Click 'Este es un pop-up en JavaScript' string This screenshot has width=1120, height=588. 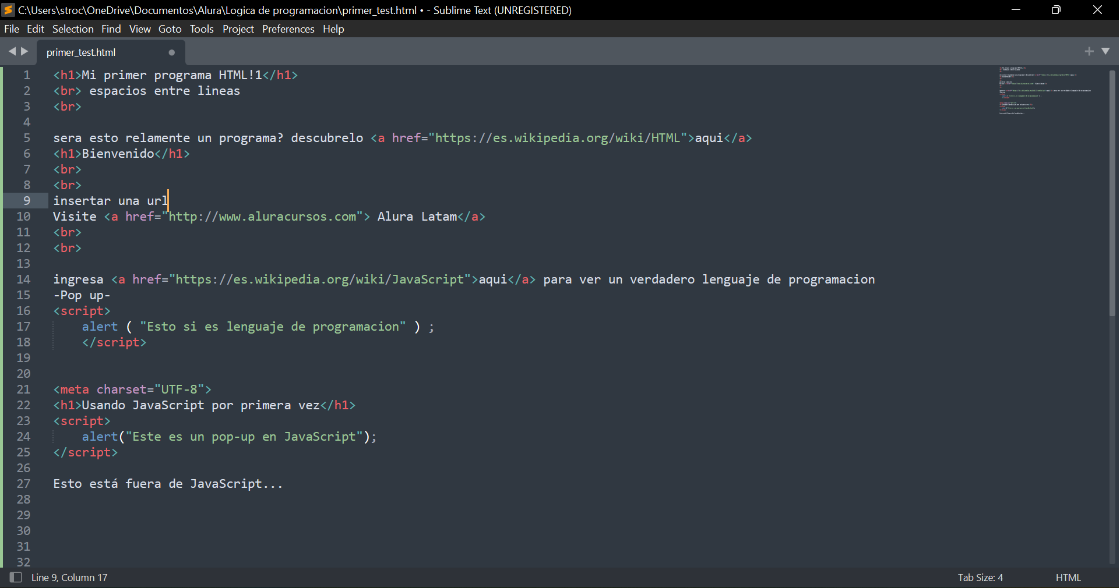click(244, 437)
